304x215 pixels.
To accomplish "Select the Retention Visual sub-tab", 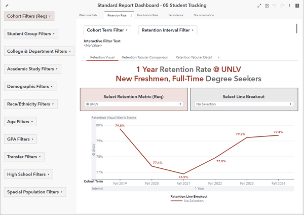I will pos(102,57).
